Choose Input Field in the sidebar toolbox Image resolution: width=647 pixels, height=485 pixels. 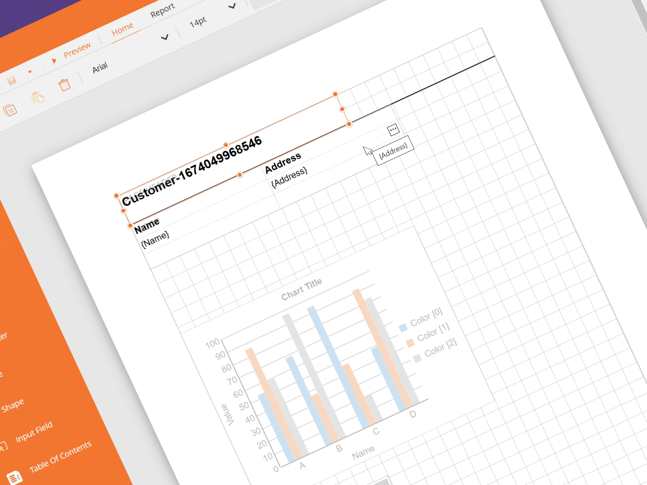click(x=34, y=432)
